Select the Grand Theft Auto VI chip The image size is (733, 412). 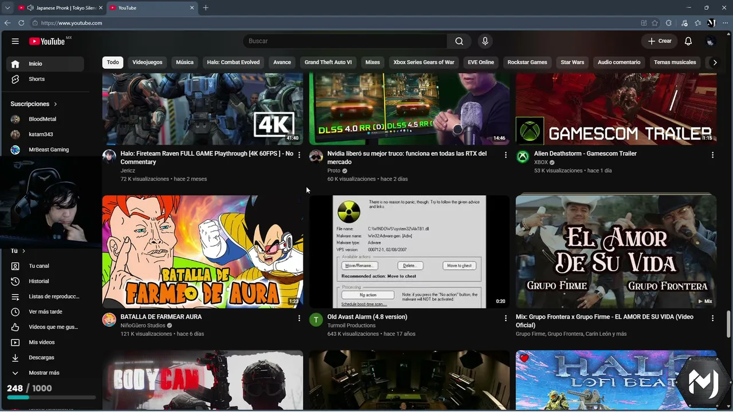(x=328, y=62)
